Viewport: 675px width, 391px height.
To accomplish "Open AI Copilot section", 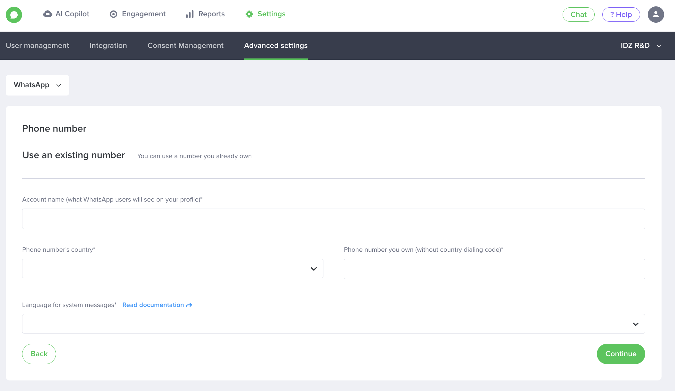I will (x=66, y=14).
